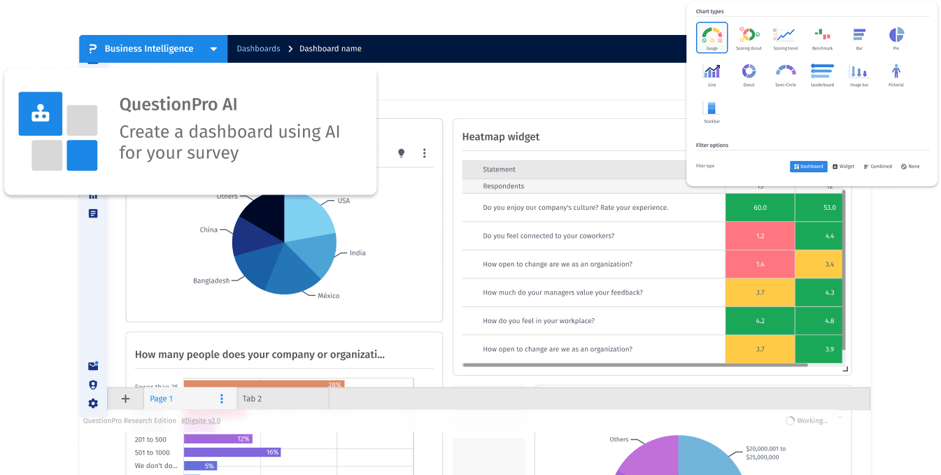
Task: Open the mail notifications icon in sidebar
Action: pyautogui.click(x=93, y=366)
